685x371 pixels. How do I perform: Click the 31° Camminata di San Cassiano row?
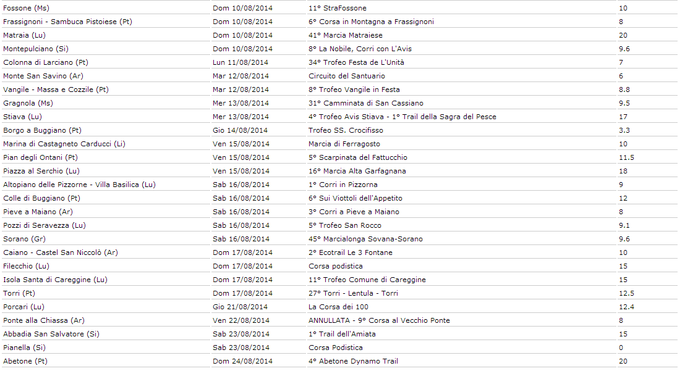tap(339, 103)
